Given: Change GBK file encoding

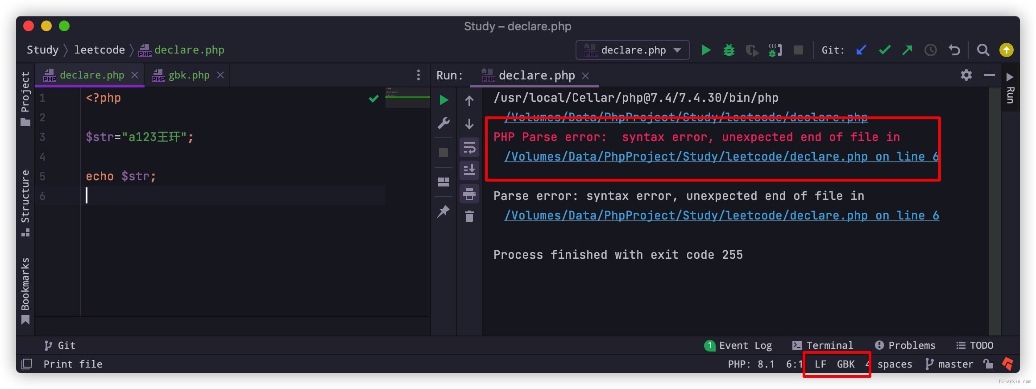Looking at the screenshot, I should tap(845, 364).
